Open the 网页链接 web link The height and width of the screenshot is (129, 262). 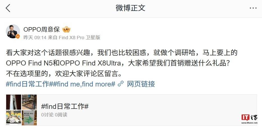[x=141, y=84]
